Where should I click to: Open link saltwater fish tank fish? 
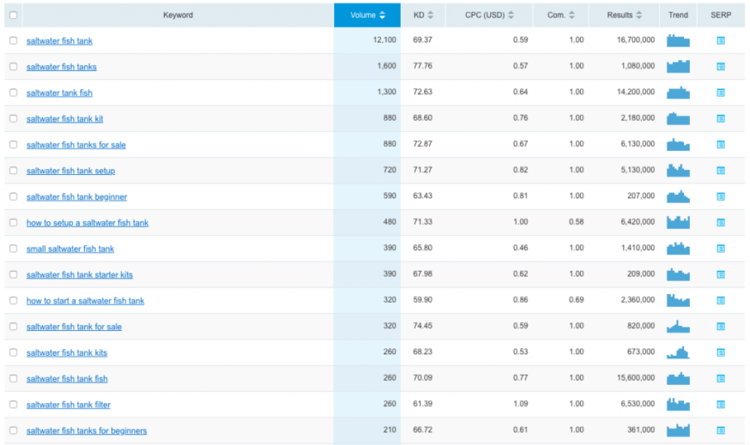[67, 379]
